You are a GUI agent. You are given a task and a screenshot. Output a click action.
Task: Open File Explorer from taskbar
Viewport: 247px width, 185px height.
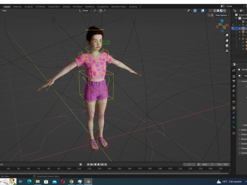click(38, 181)
